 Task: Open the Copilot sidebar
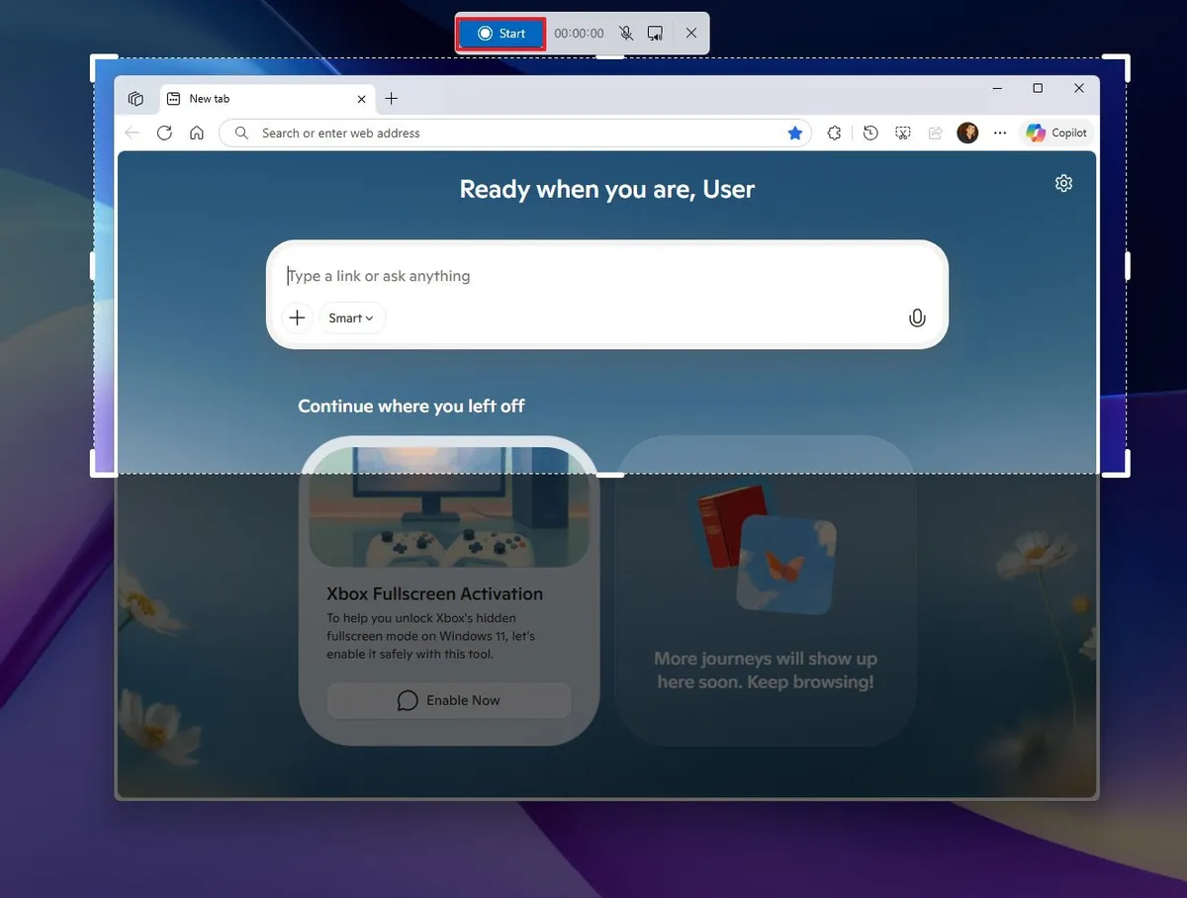tap(1055, 132)
